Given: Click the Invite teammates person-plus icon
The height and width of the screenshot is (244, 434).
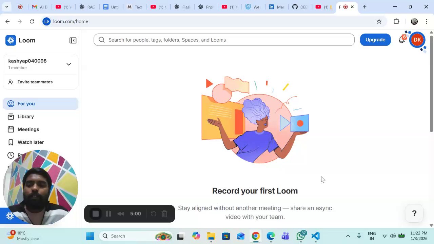Looking at the screenshot, I should tap(11, 82).
